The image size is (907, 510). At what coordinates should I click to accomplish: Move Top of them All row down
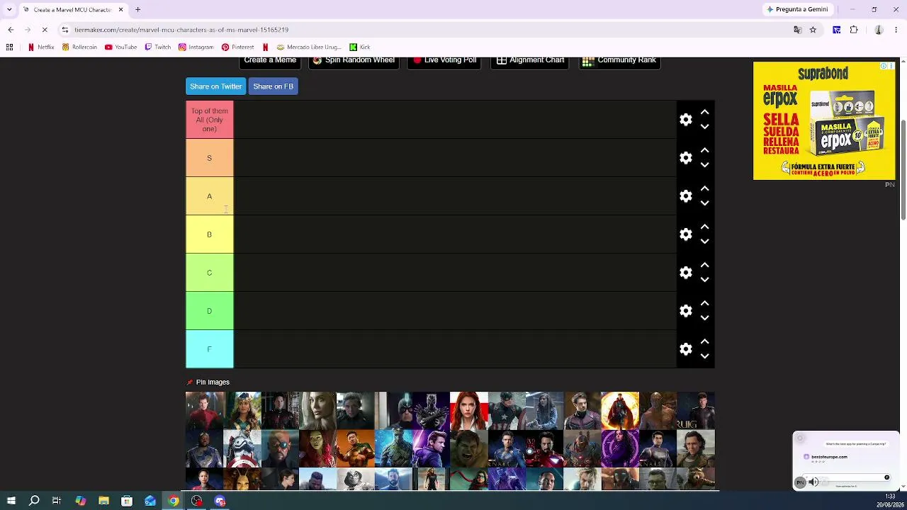704,127
